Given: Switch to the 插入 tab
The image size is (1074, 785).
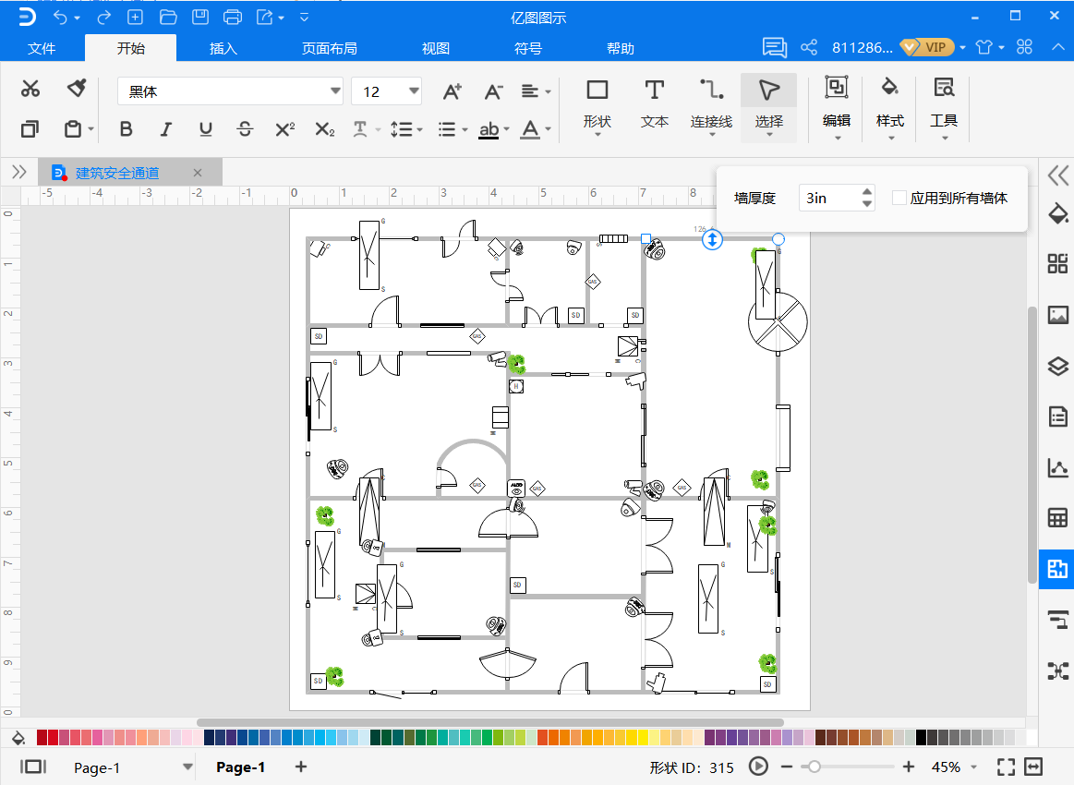Looking at the screenshot, I should (223, 48).
